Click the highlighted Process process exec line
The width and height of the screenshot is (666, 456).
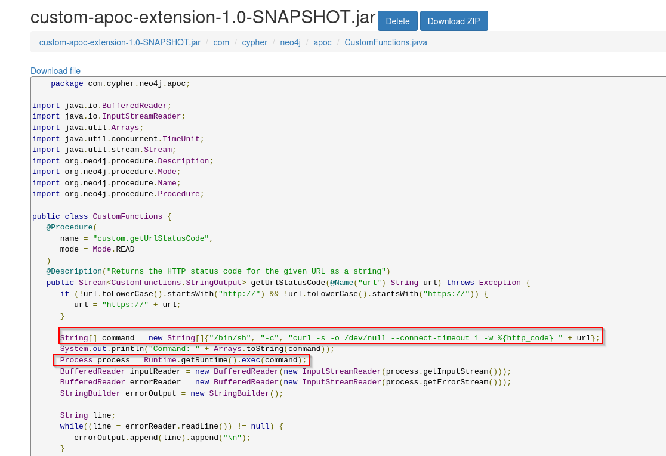183,360
